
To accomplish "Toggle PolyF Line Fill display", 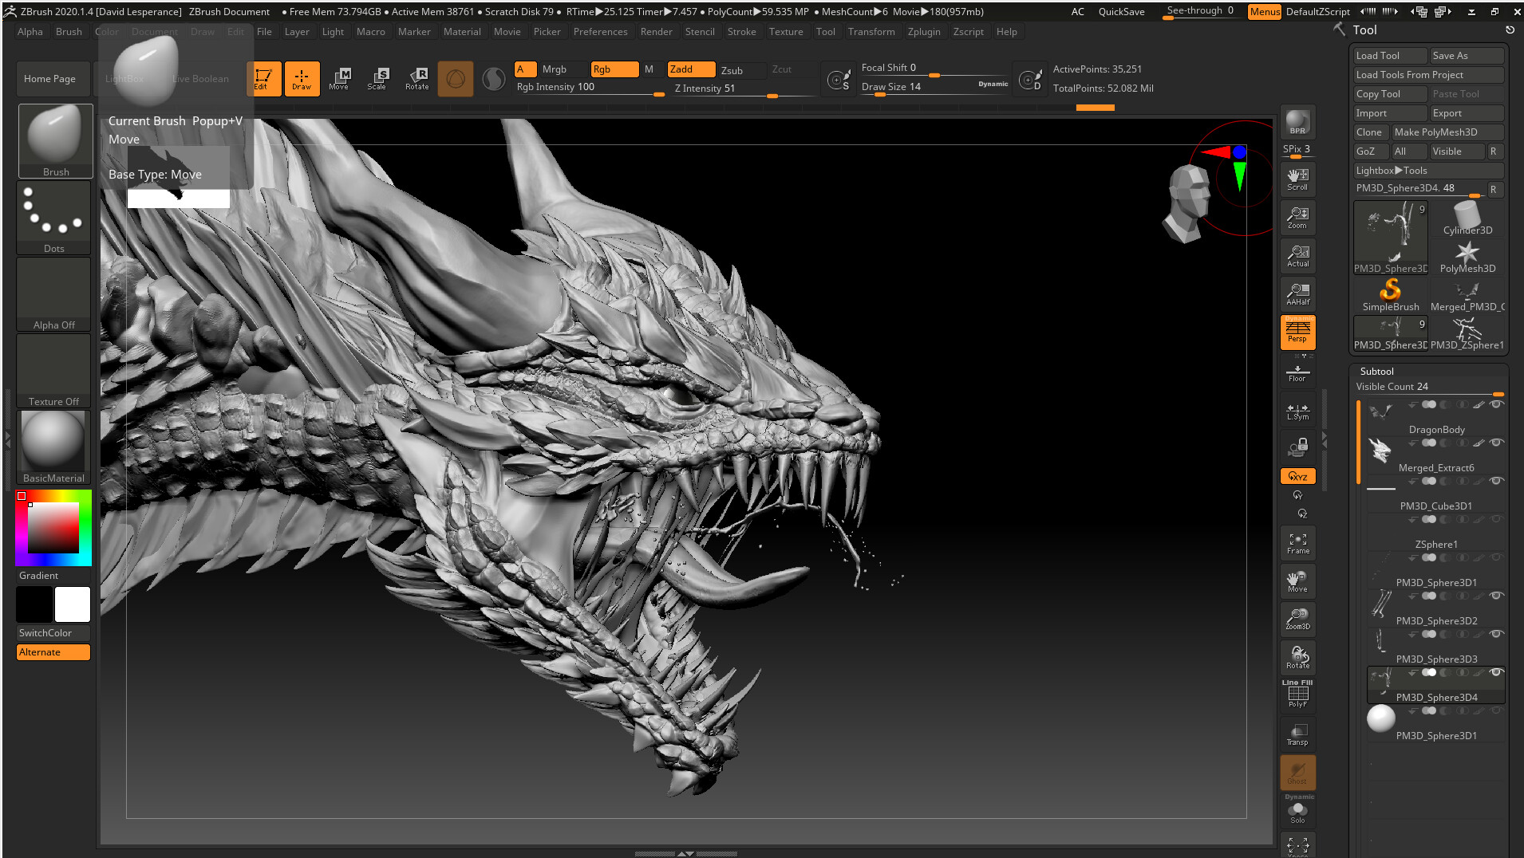I will tap(1297, 695).
